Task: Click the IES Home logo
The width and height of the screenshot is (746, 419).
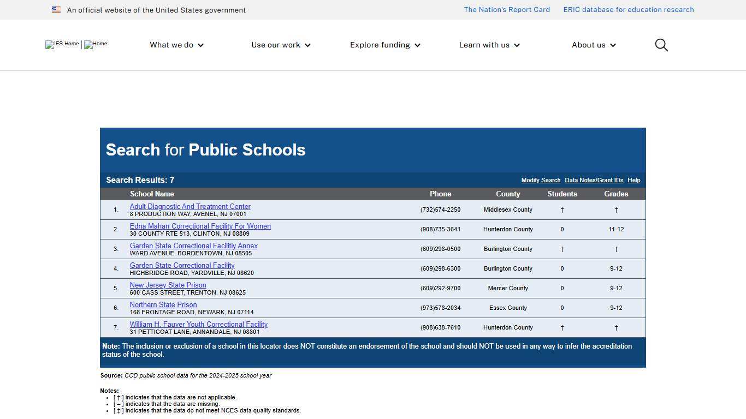Action: pos(62,45)
